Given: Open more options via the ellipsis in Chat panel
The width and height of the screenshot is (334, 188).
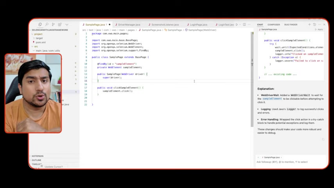Looking at the screenshot, I should pos(319,24).
